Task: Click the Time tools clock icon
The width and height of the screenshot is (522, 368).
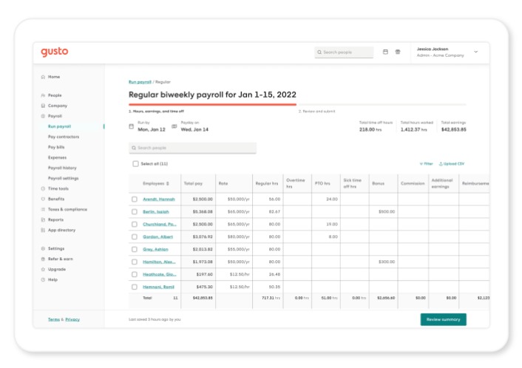Action: coord(43,188)
